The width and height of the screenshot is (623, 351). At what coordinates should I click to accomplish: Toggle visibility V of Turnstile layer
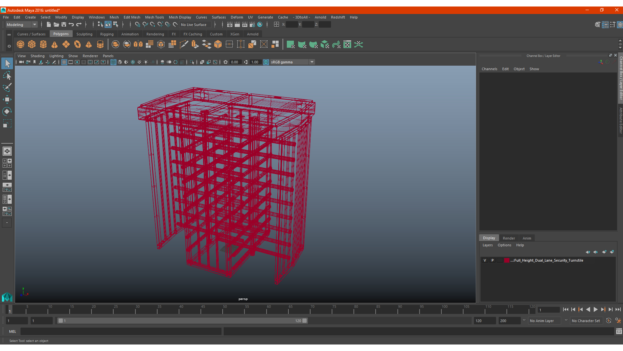click(x=485, y=260)
